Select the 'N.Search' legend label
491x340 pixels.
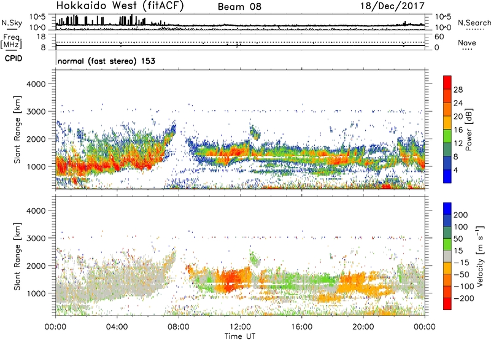474,23
